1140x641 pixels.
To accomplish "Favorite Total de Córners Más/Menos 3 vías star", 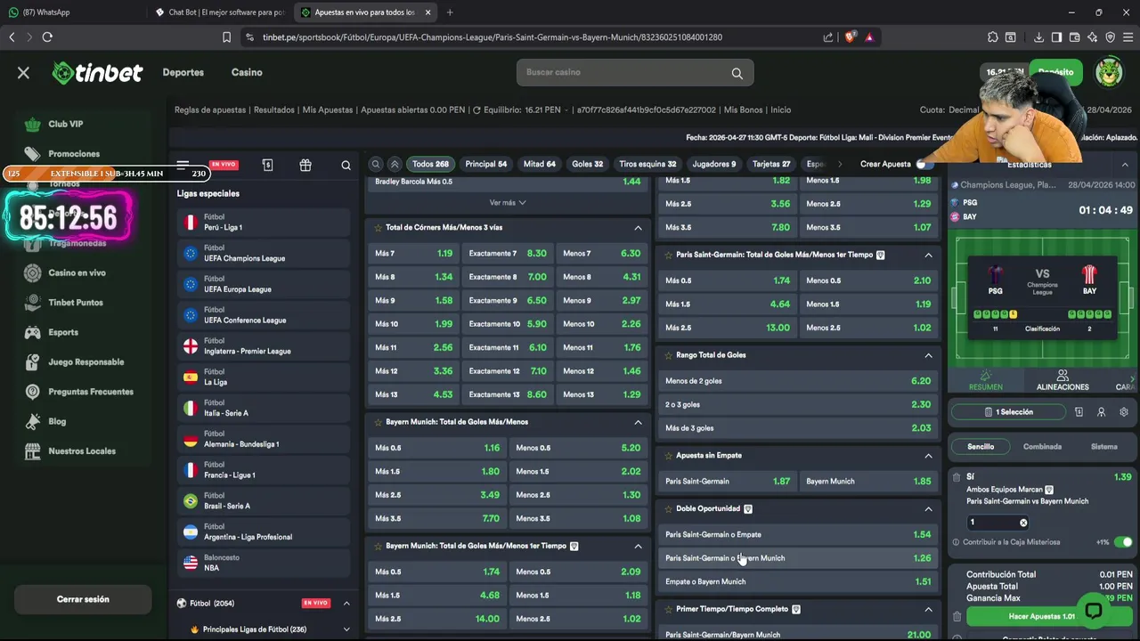I will click(x=379, y=228).
